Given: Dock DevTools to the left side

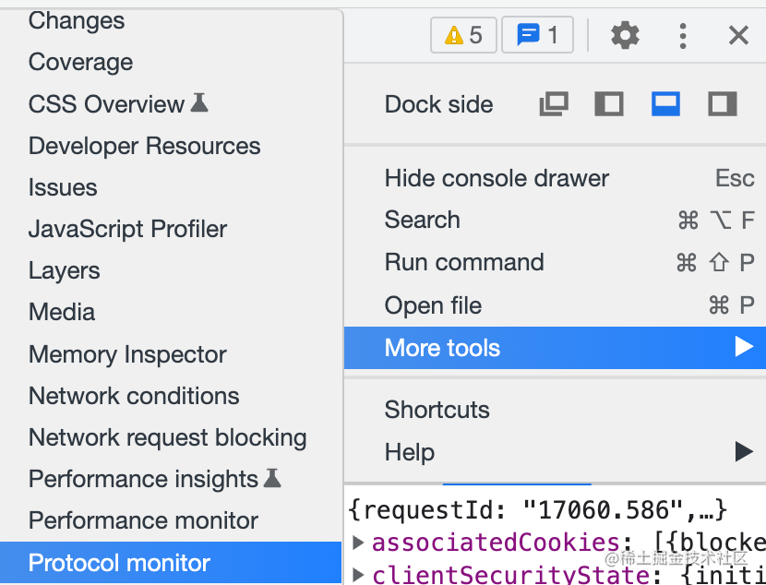Looking at the screenshot, I should 609,104.
